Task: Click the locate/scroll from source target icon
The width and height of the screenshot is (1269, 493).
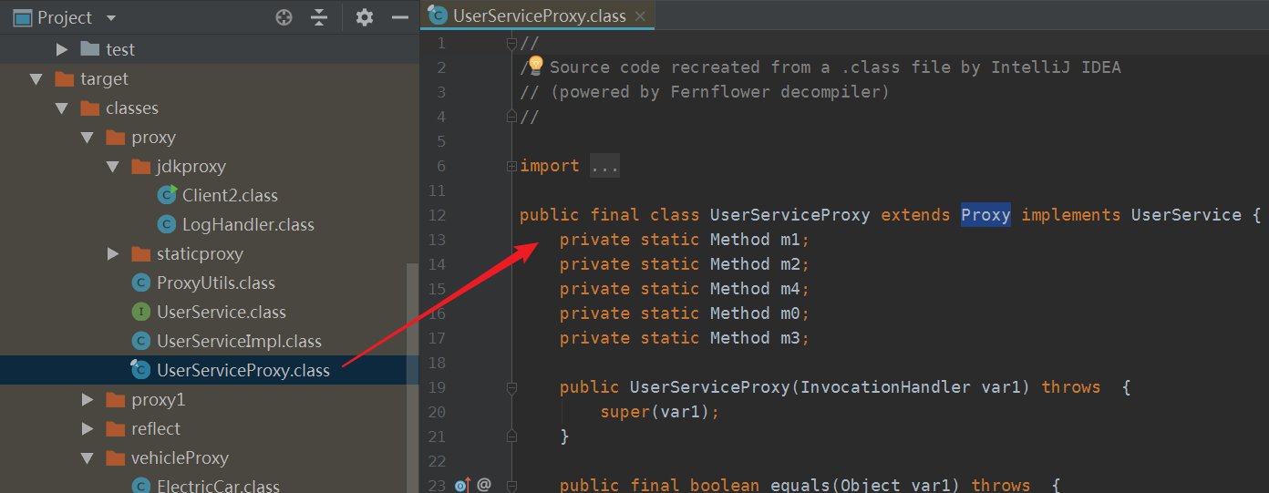Action: tap(284, 17)
